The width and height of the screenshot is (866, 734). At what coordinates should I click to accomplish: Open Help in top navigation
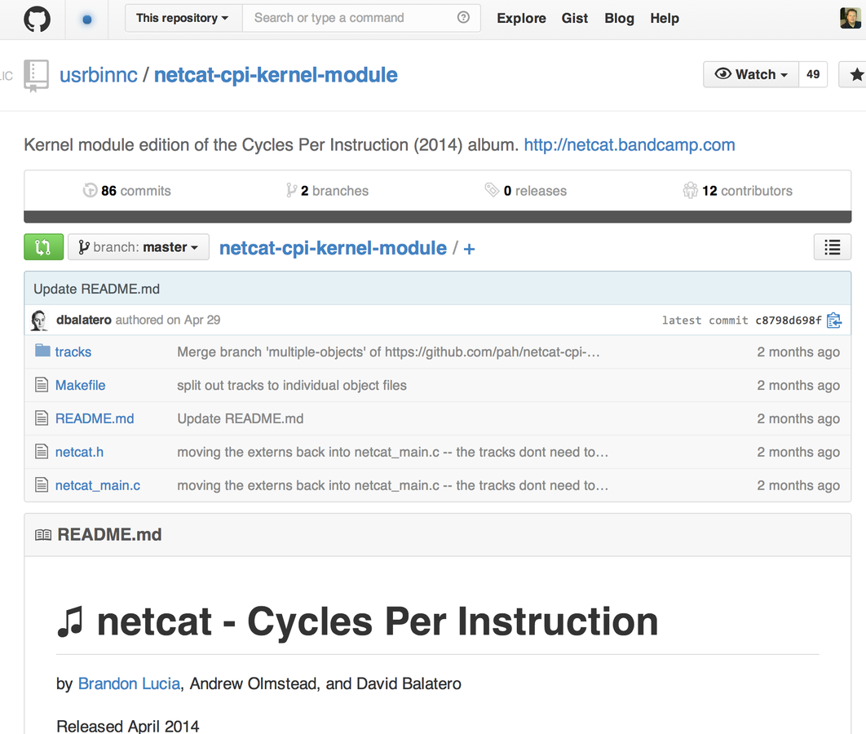[x=665, y=18]
